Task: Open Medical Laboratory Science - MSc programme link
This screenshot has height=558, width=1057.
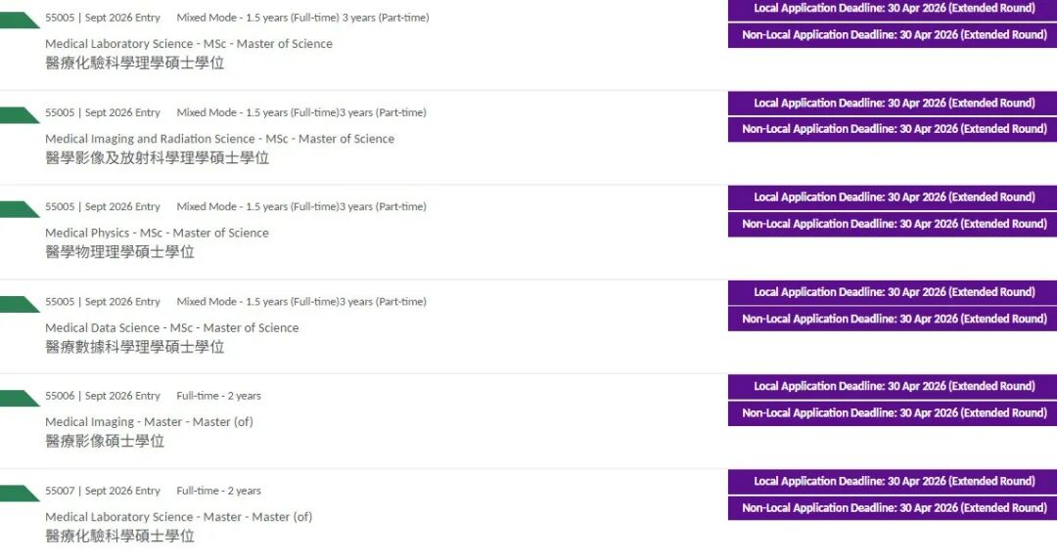Action: 189,44
